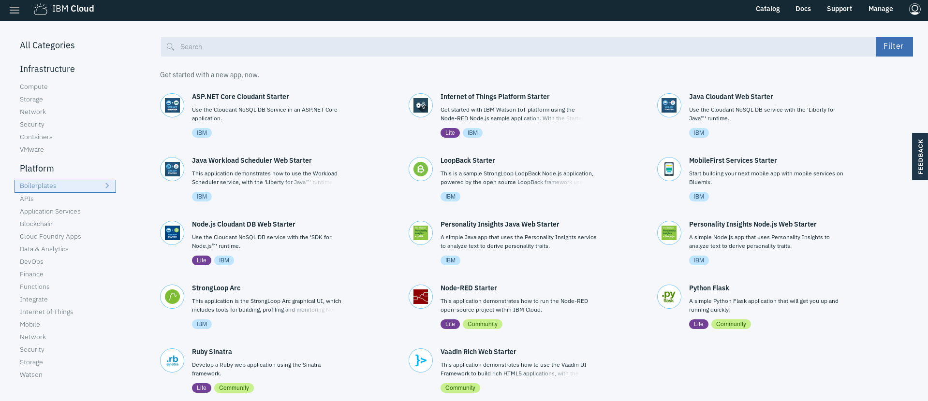
Task: Click the Lite tag on Internet of Things Platform Starter
Action: [x=450, y=133]
